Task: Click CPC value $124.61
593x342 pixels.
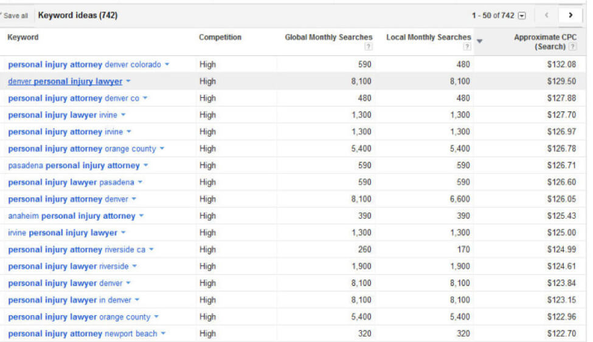Action: pos(561,267)
